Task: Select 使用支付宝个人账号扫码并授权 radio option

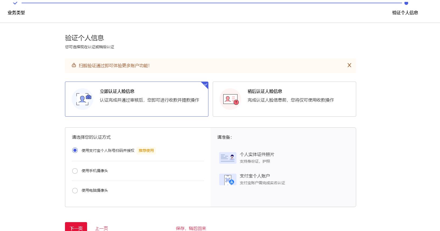Action: (x=75, y=150)
